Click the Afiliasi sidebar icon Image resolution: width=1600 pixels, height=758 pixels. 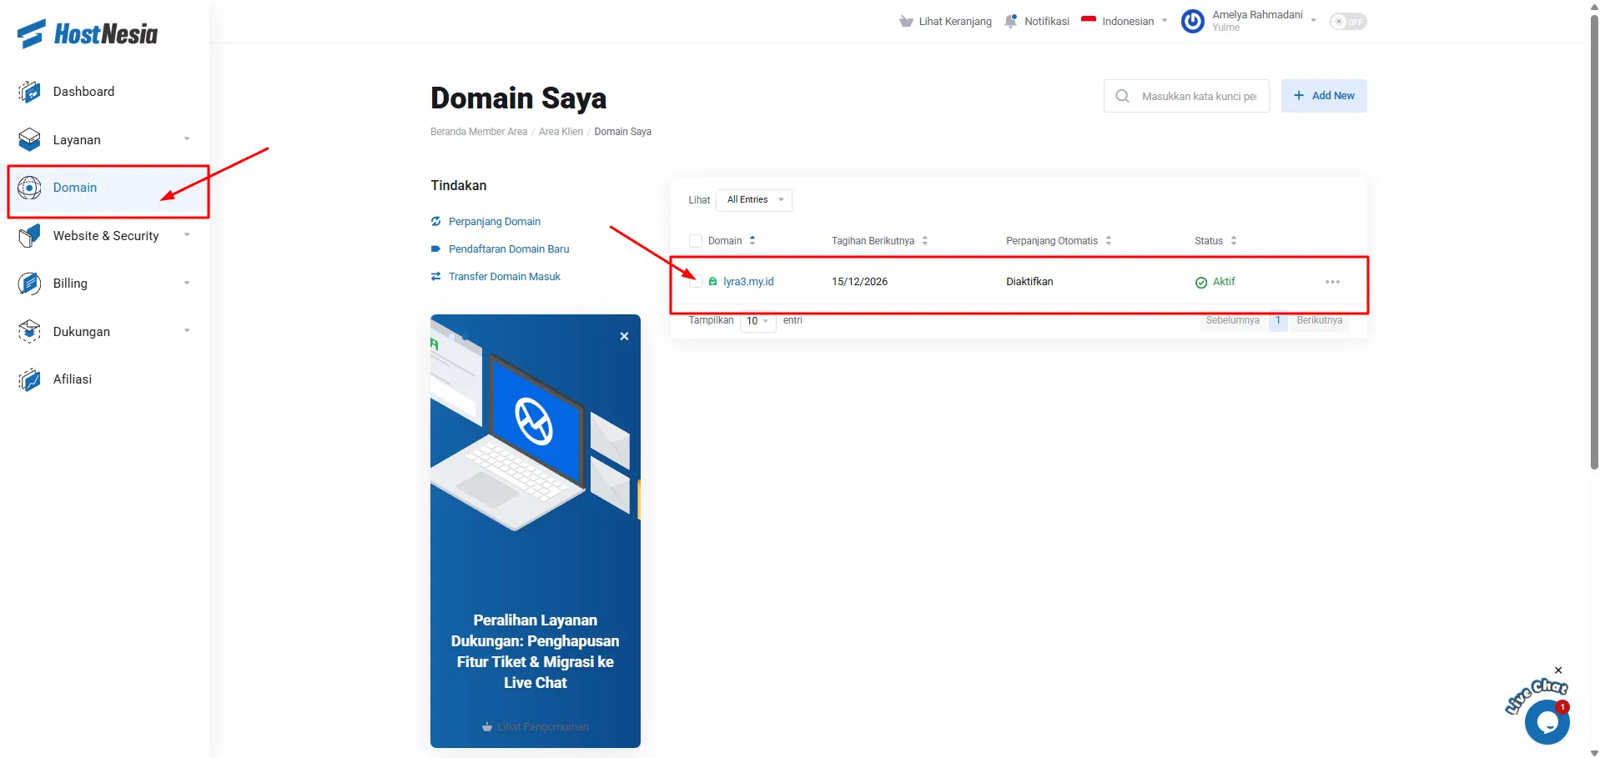[x=29, y=379]
